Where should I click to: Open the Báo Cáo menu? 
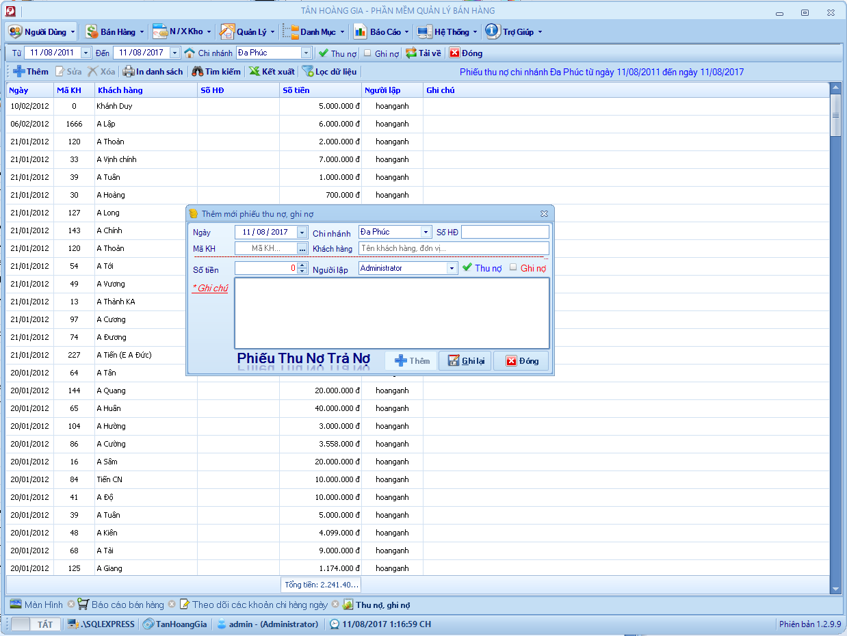pyautogui.click(x=380, y=31)
